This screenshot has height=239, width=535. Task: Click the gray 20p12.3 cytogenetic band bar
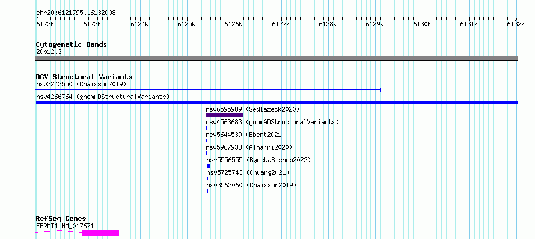pyautogui.click(x=277, y=58)
